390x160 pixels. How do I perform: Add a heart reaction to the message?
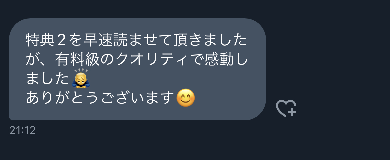(x=286, y=108)
